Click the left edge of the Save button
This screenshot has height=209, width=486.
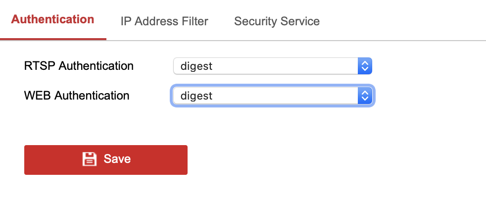[x=27, y=159]
